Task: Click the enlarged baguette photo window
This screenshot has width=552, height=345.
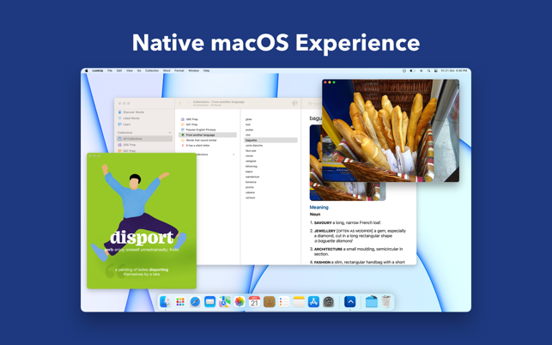Action: (x=391, y=130)
